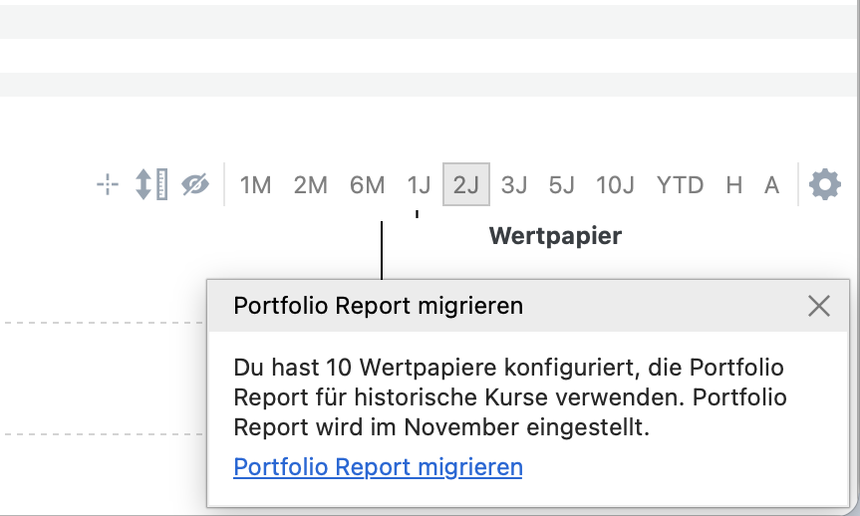Click the selected 2J range button
Image resolution: width=860 pixels, height=516 pixels.
coord(465,185)
